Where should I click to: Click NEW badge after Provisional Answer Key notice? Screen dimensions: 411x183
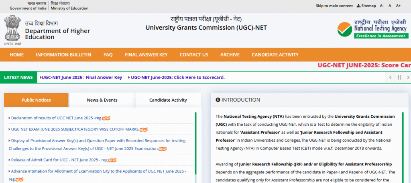[163, 149]
